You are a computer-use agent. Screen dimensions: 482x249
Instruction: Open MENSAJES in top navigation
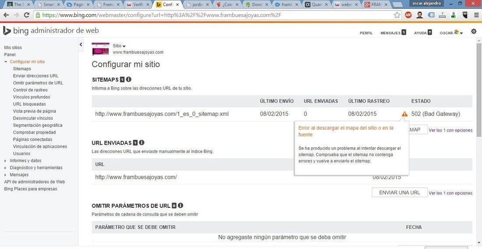click(x=390, y=33)
